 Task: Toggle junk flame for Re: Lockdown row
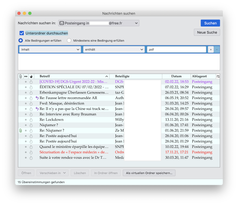click(x=31, y=120)
